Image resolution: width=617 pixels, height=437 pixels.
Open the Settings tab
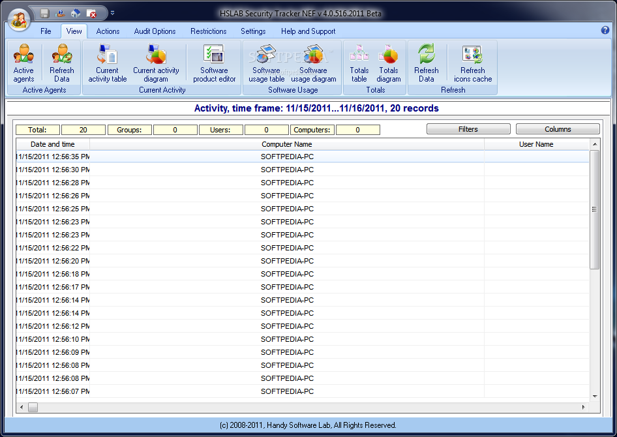(x=253, y=31)
